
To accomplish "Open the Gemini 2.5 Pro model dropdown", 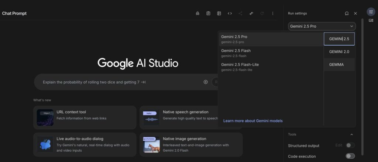I will tap(322, 26).
